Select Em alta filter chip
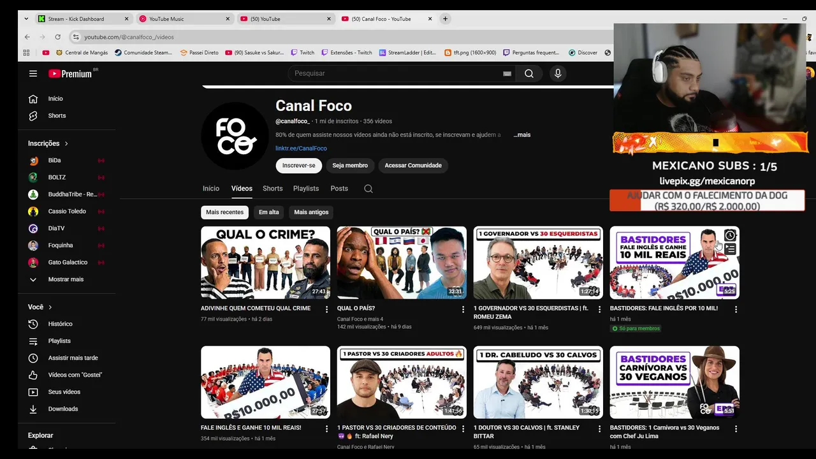Screen dimensions: 816x459 pos(268,212)
